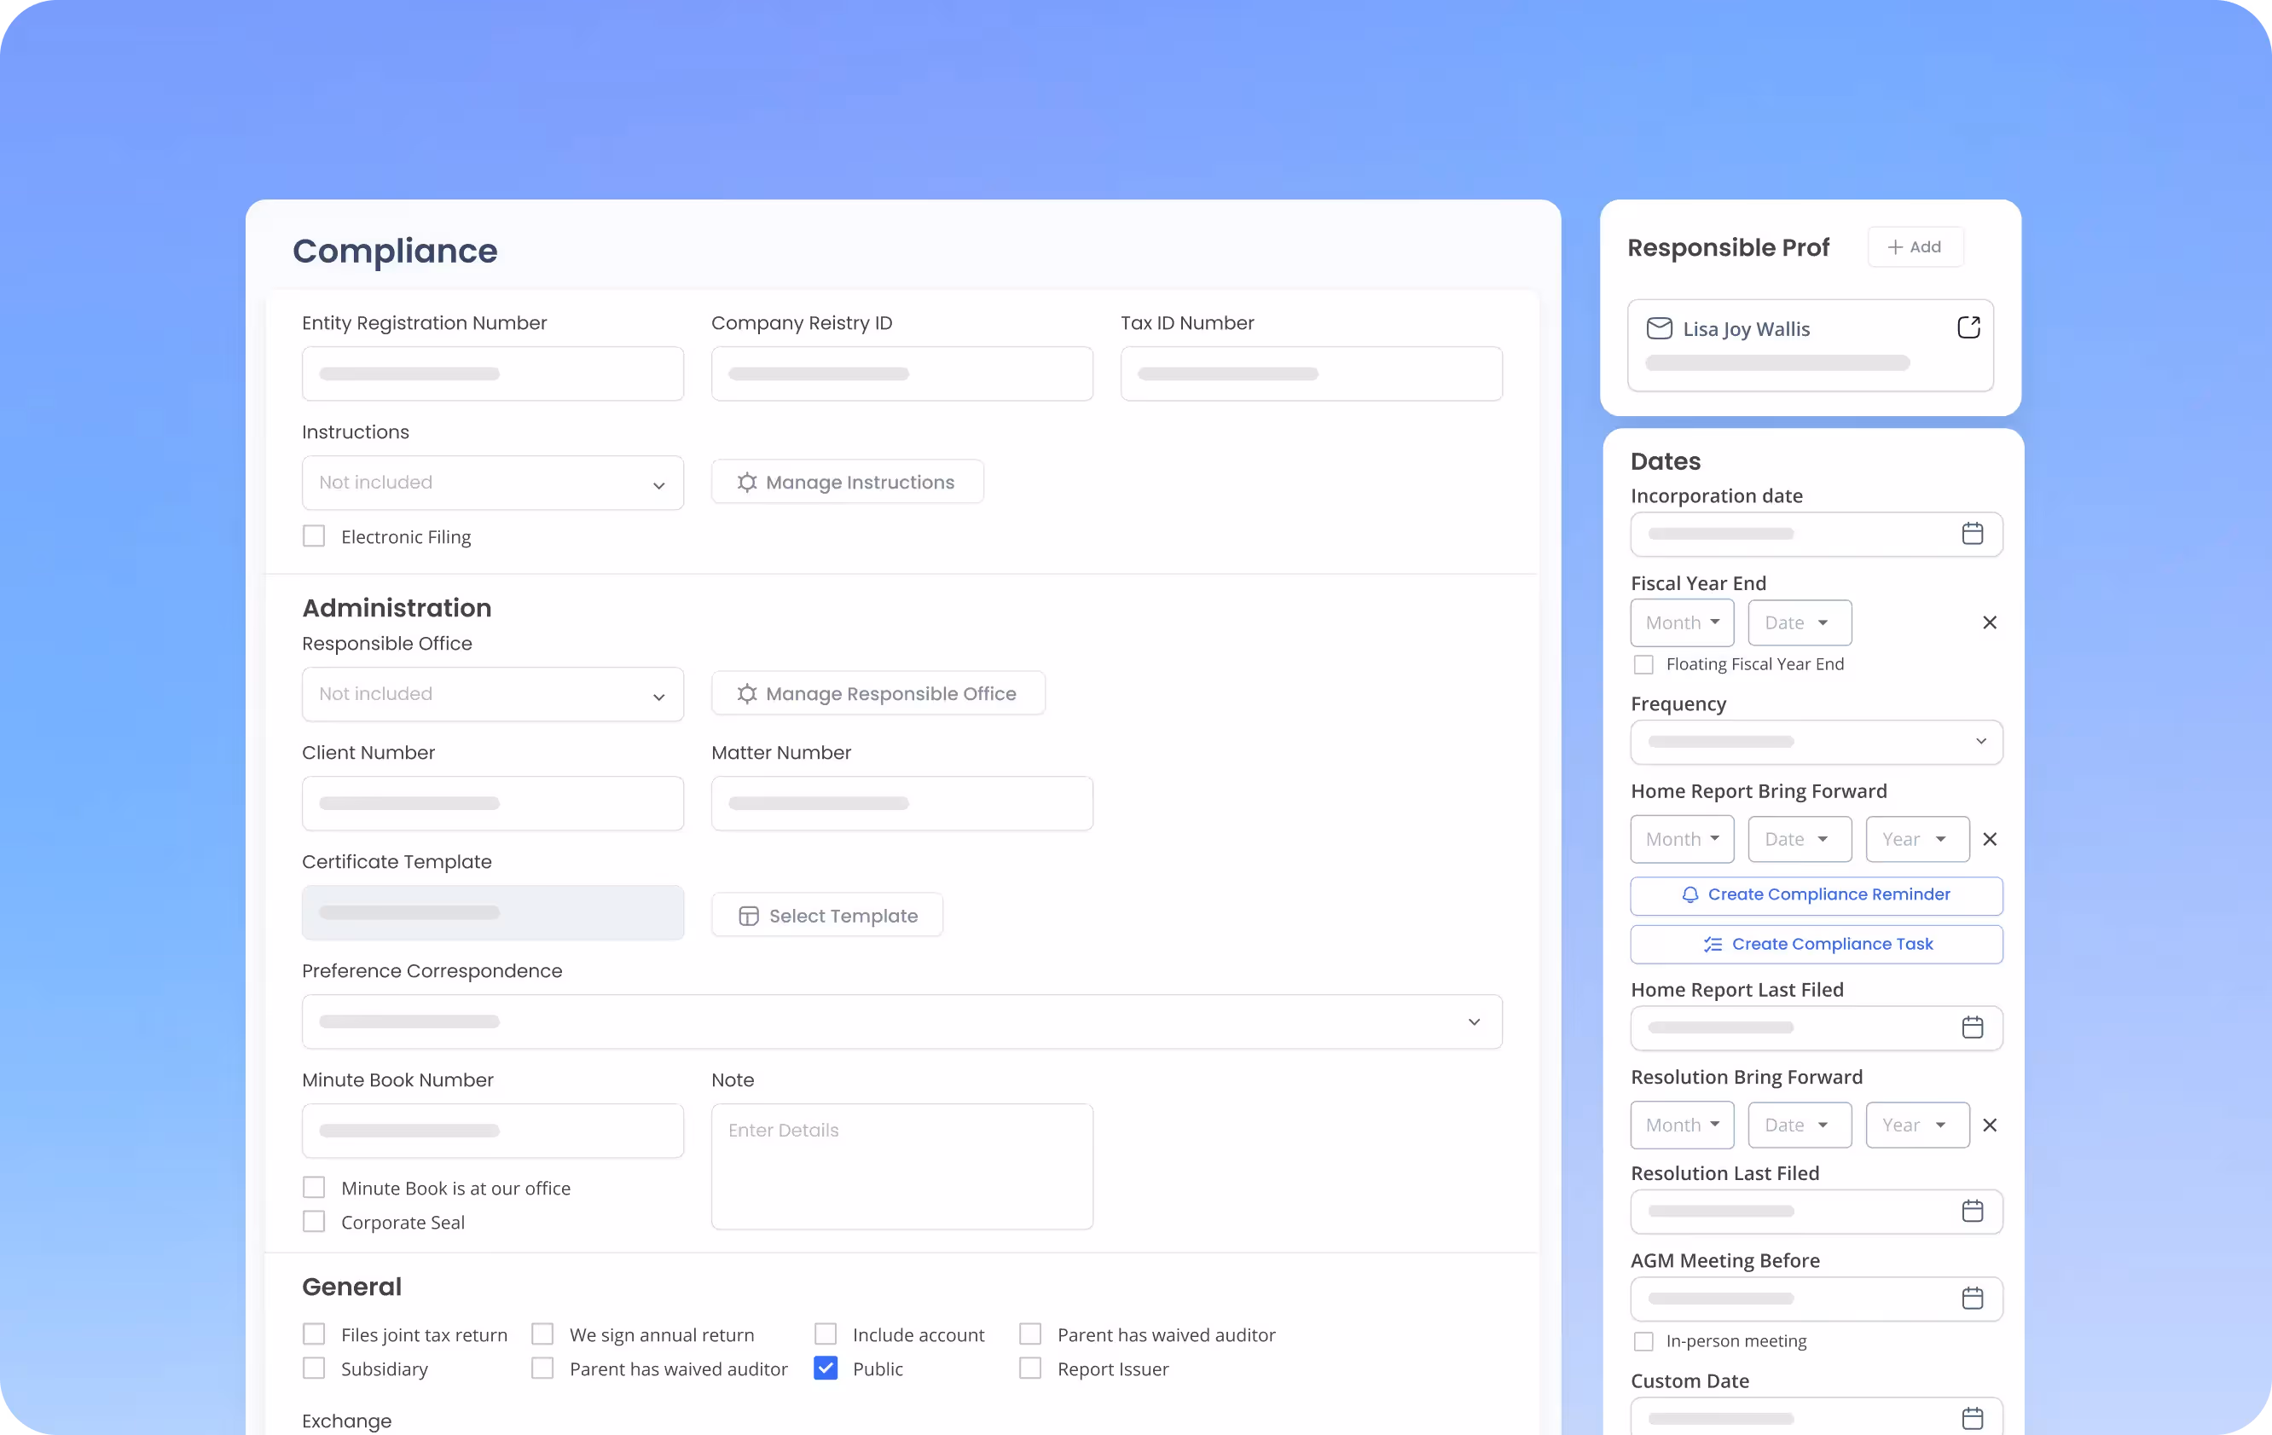Check In-person meeting option
2272x1435 pixels.
pos(1643,1340)
